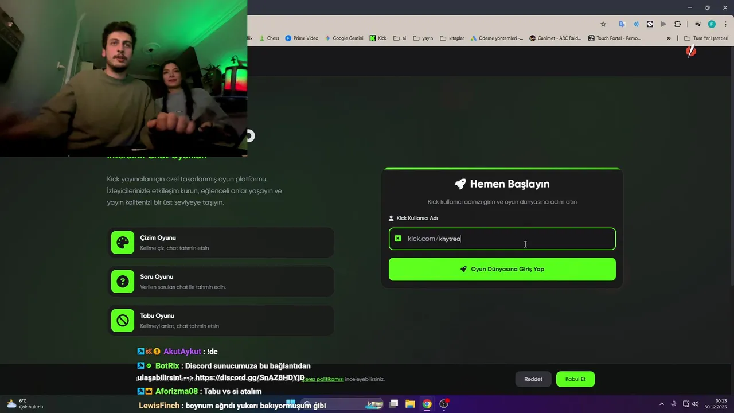The image size is (734, 413).
Task: Click the 'Tabu Oyunu' card title
Action: pos(157,315)
